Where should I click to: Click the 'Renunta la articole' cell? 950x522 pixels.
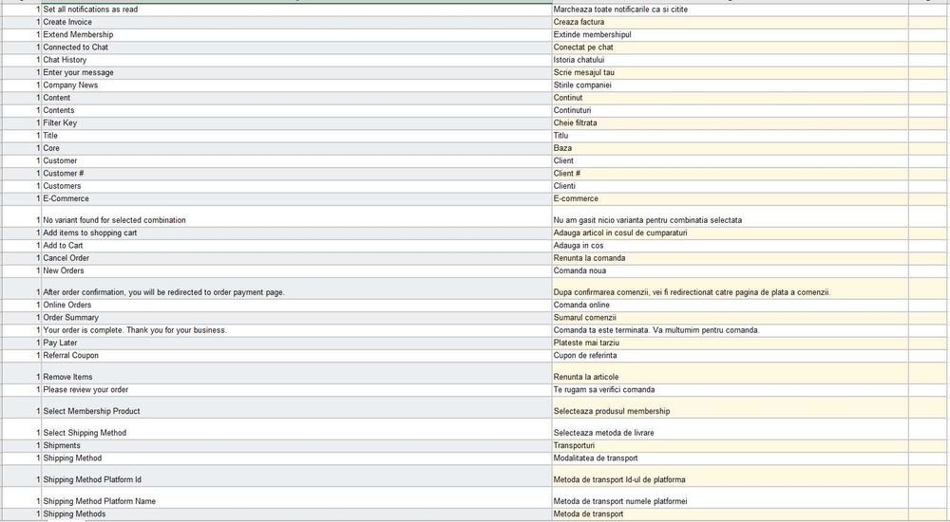[730, 374]
